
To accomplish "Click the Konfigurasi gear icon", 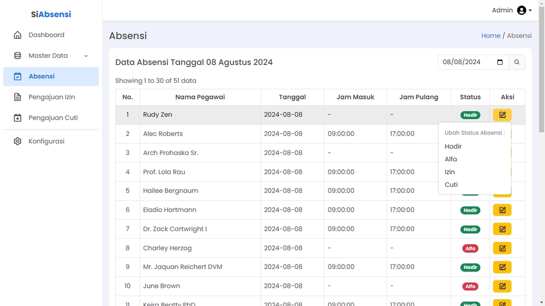I will coord(18,141).
